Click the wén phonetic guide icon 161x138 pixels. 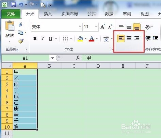click(x=106, y=39)
